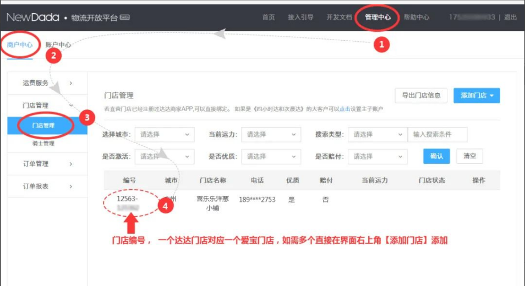Go to 接入引导 page
525x286 pixels.
[300, 18]
